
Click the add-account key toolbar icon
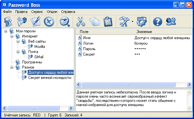22,22
